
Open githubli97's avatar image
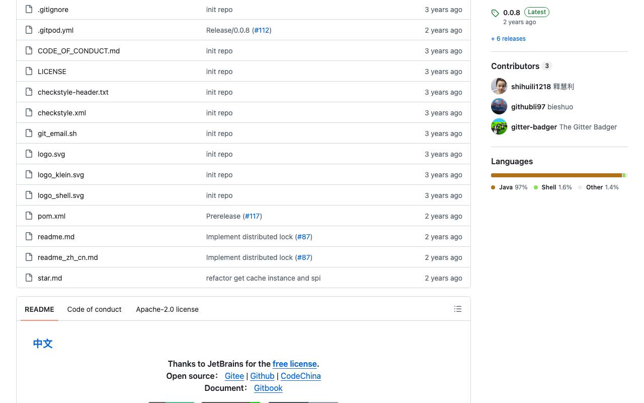(x=499, y=106)
